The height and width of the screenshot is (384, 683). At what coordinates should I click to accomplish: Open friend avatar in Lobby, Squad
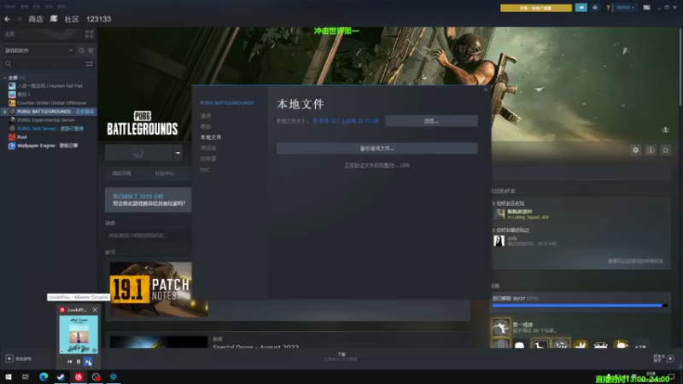pos(499,214)
